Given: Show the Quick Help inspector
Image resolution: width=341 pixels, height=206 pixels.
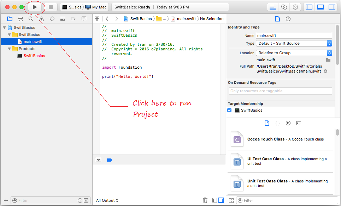Looking at the screenshot, I should [x=288, y=19].
